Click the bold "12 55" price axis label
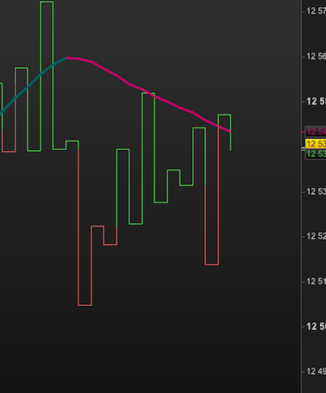The height and width of the screenshot is (393, 326). [316, 102]
